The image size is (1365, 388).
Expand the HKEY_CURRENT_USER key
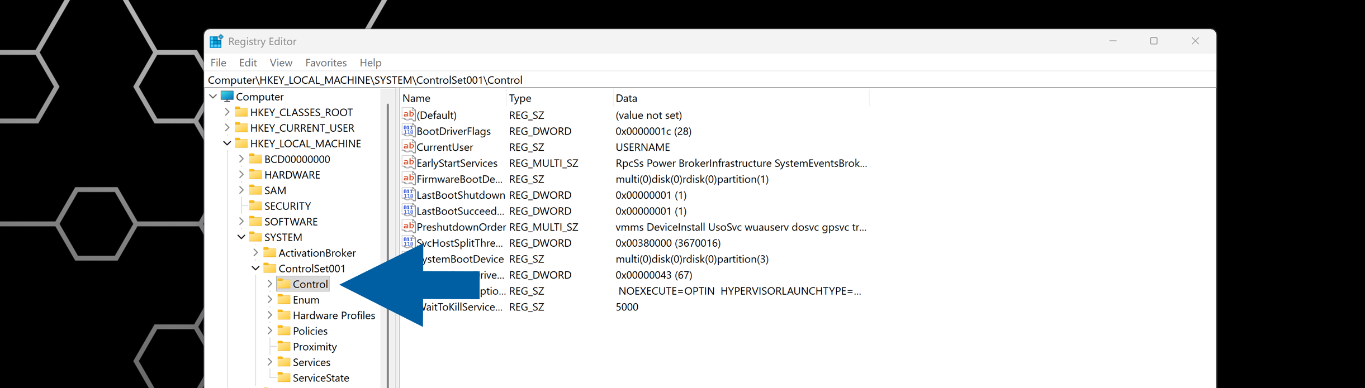pyautogui.click(x=227, y=128)
